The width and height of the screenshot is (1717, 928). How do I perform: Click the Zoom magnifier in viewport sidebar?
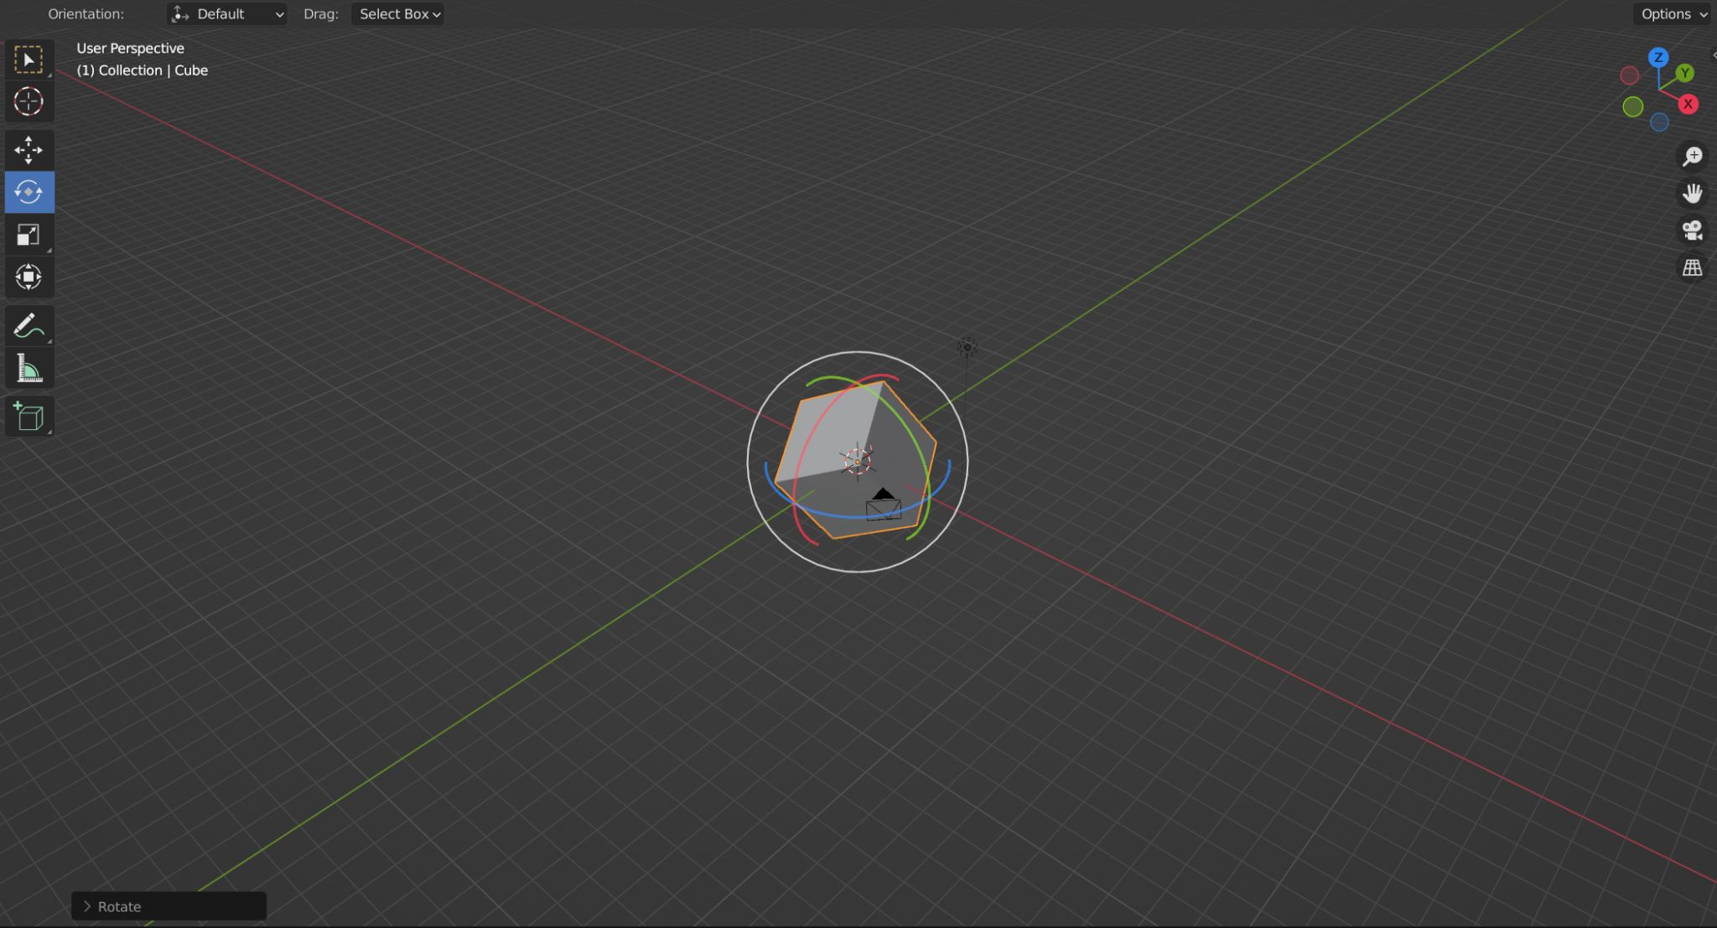1693,155
